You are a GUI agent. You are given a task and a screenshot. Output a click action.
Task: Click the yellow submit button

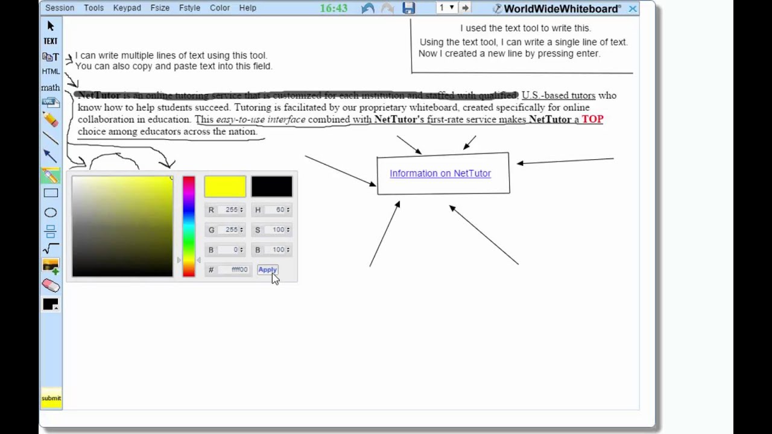[x=51, y=398]
